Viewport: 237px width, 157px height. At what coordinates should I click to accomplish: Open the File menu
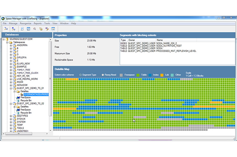(5, 23)
